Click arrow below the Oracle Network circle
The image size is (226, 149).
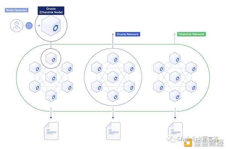pyautogui.click(x=113, y=113)
